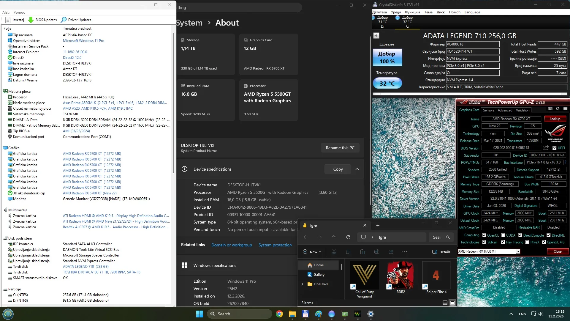The height and width of the screenshot is (321, 570).
Task: Toggle the CUDA checkbox
Action: click(503, 235)
